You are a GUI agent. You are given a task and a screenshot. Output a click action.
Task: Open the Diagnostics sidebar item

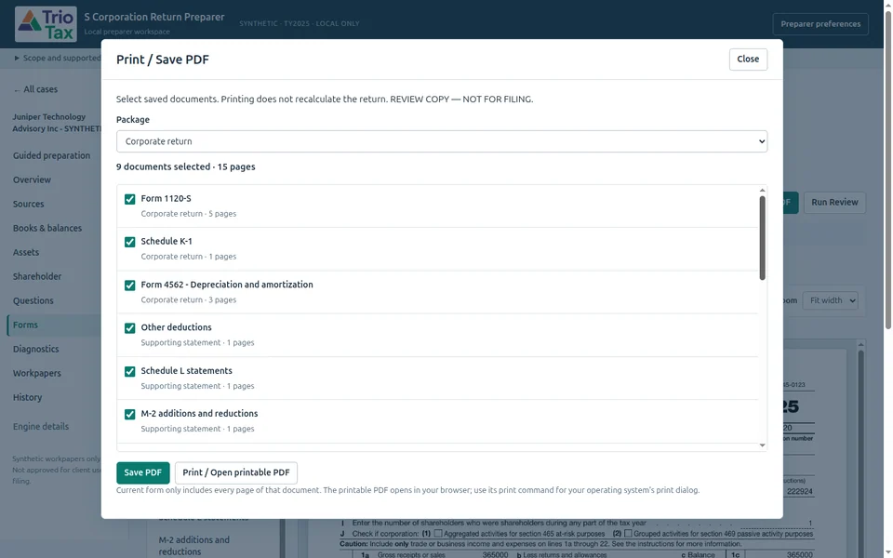36,349
